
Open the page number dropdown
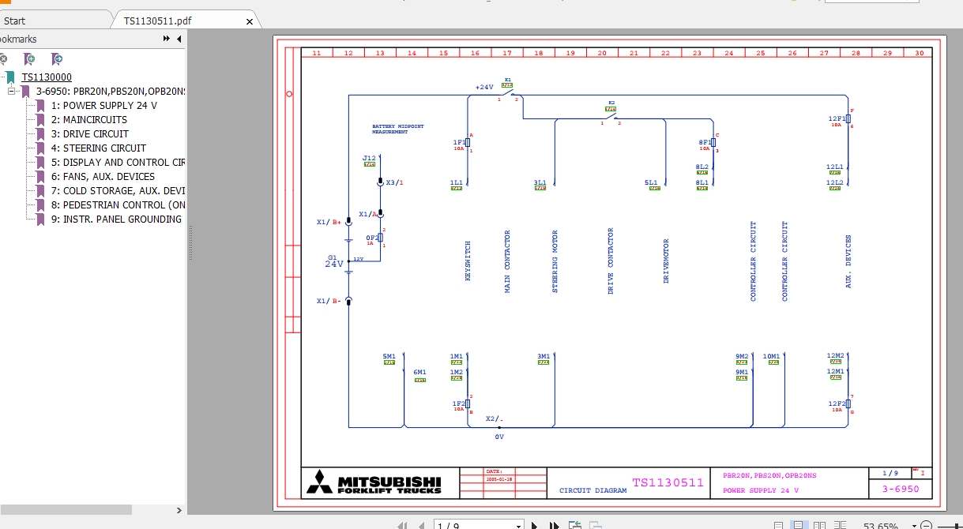(x=517, y=523)
